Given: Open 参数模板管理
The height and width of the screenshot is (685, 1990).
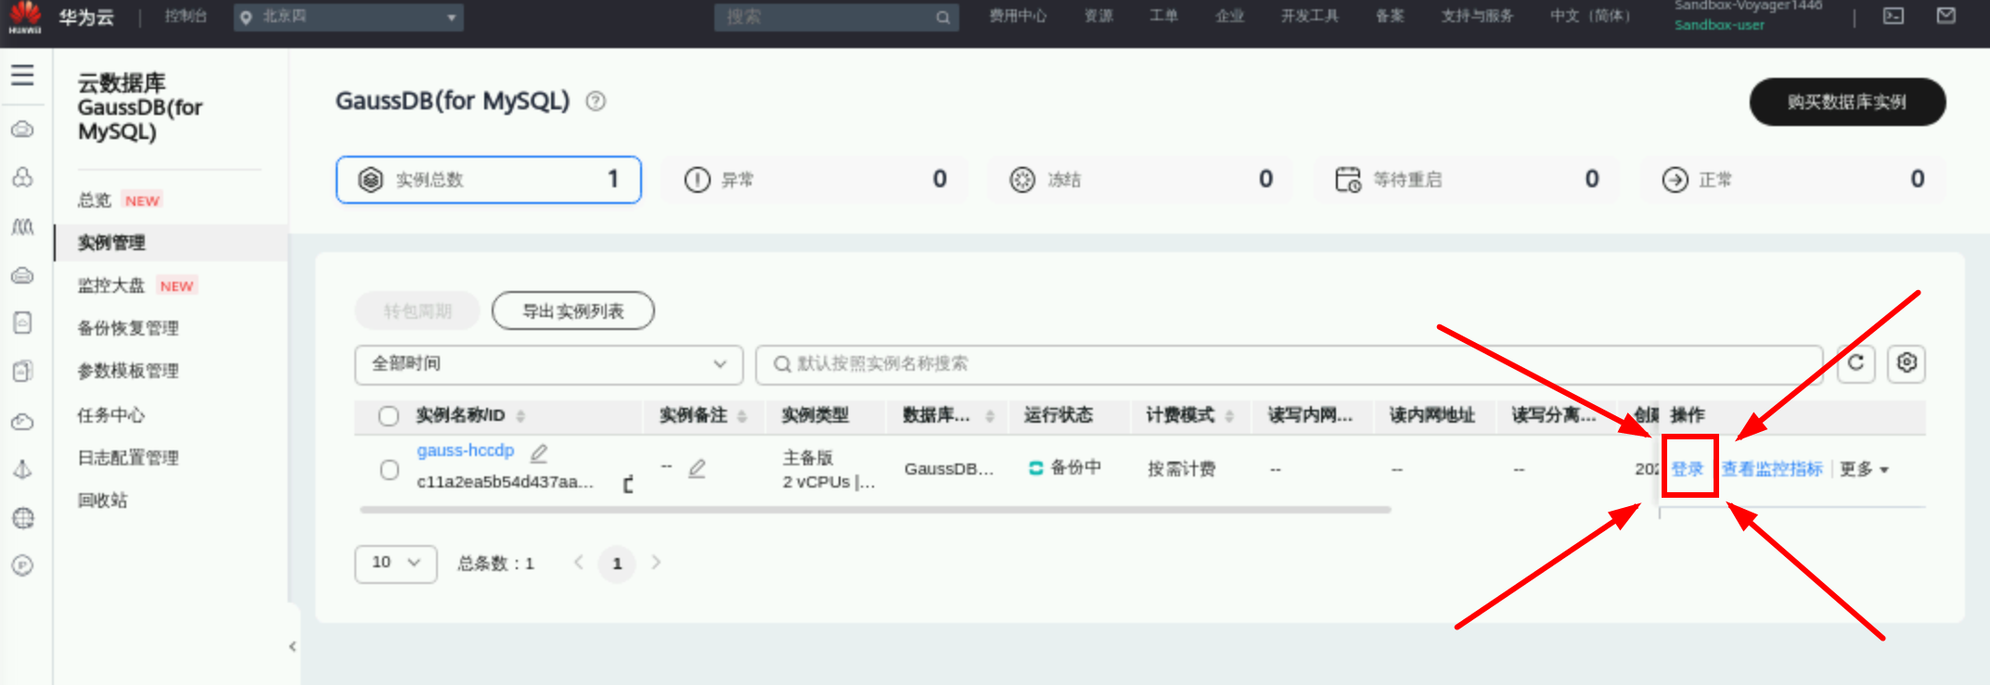Looking at the screenshot, I should tap(128, 371).
